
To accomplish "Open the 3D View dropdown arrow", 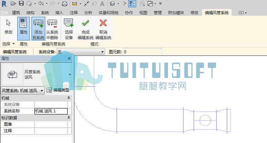I will coord(118,4).
